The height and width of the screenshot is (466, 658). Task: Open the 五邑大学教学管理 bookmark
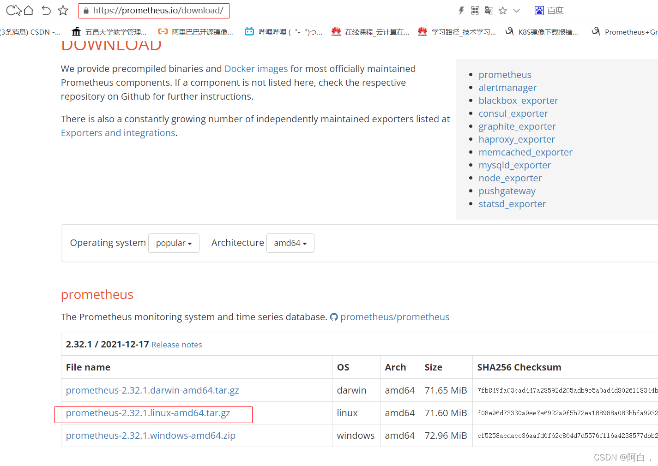[109, 32]
